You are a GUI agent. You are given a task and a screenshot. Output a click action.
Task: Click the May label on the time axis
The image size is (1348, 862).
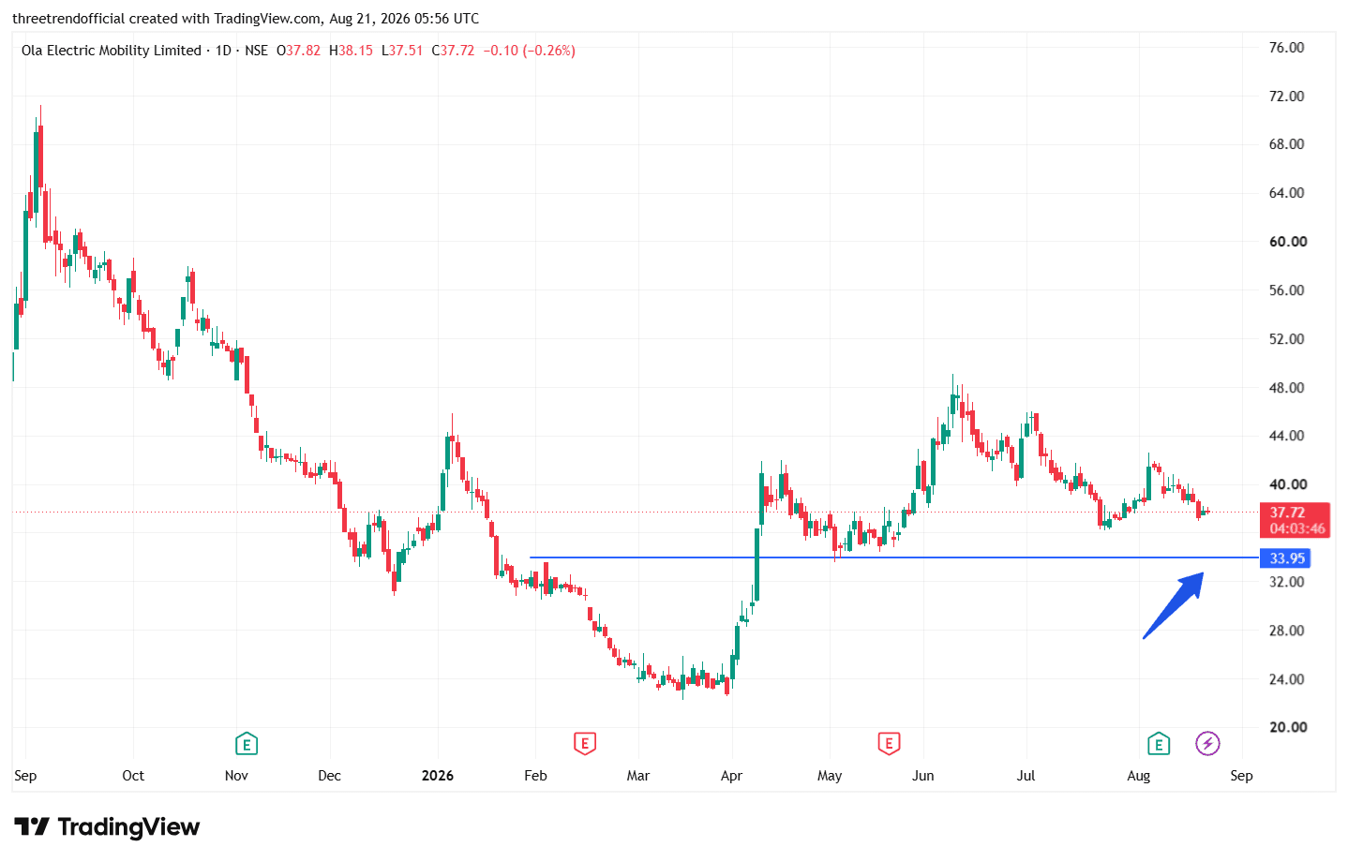pyautogui.click(x=830, y=776)
